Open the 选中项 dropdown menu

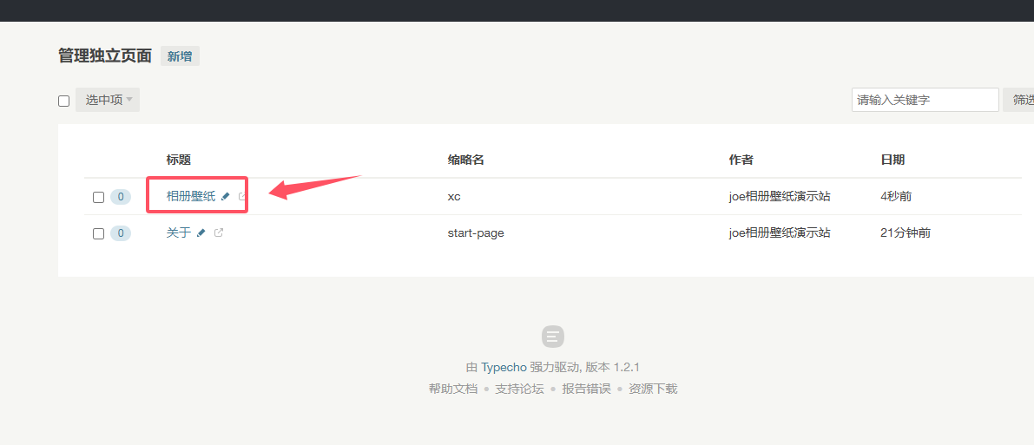click(x=108, y=100)
